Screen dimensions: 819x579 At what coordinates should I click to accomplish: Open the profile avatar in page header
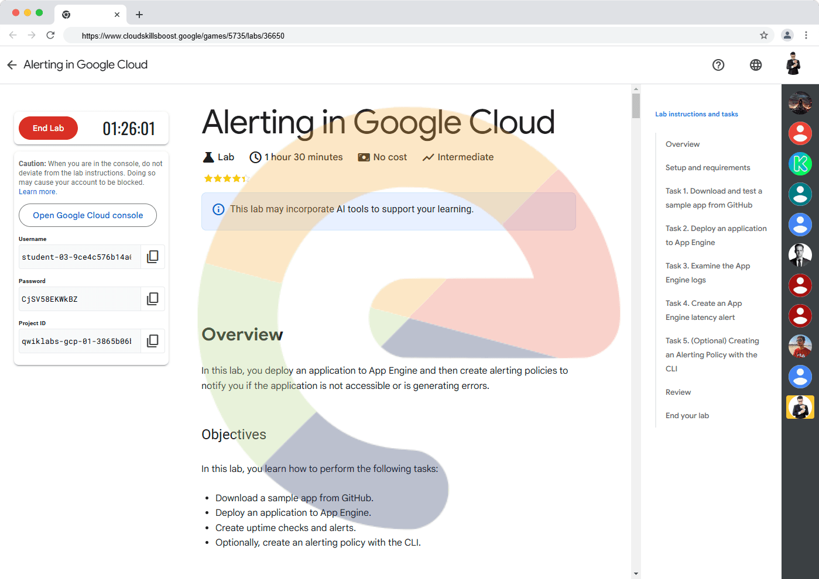(793, 64)
